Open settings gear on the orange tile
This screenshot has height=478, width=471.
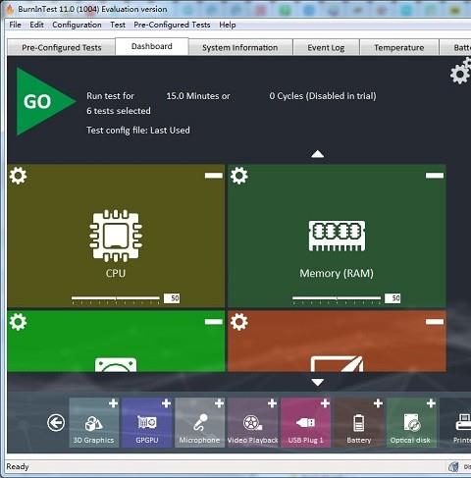click(239, 322)
